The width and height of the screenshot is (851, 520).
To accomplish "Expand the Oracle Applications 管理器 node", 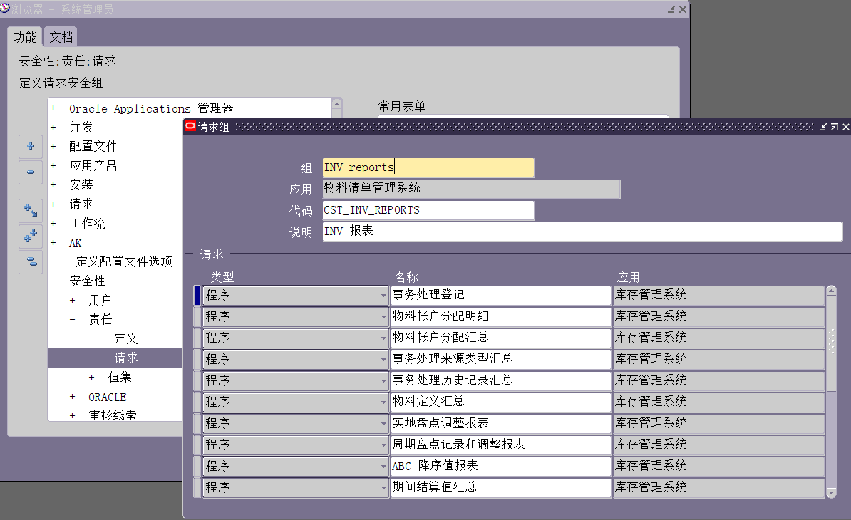I will [x=53, y=108].
